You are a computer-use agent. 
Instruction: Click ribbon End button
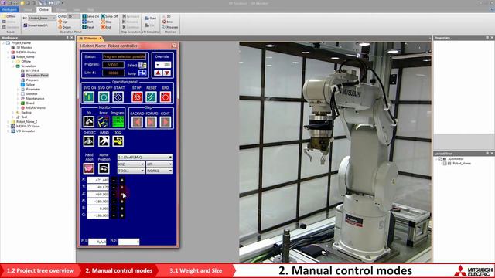coord(106,27)
